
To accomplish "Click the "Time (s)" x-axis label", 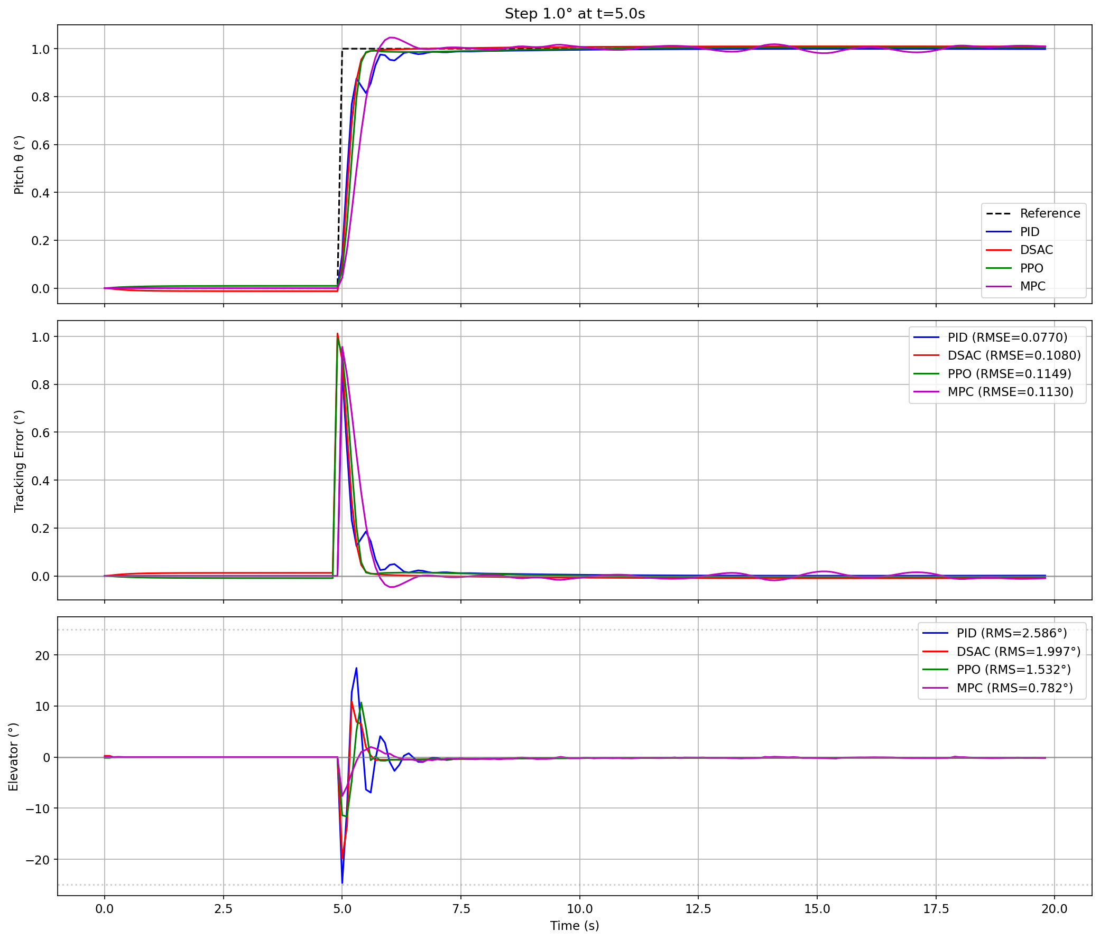I will [575, 926].
